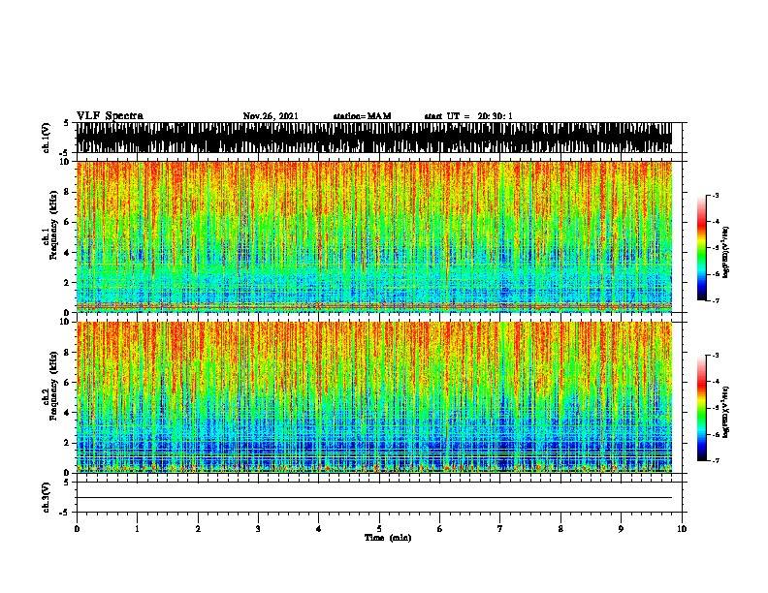Screen dimensions: 768x593
Task: Click the "VLF Spectra" plot title
Action: [110, 116]
